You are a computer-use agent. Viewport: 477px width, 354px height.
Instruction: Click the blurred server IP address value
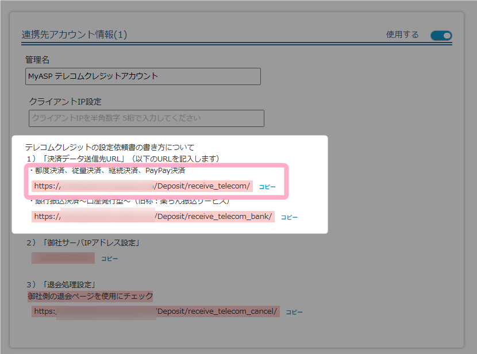[x=63, y=258]
